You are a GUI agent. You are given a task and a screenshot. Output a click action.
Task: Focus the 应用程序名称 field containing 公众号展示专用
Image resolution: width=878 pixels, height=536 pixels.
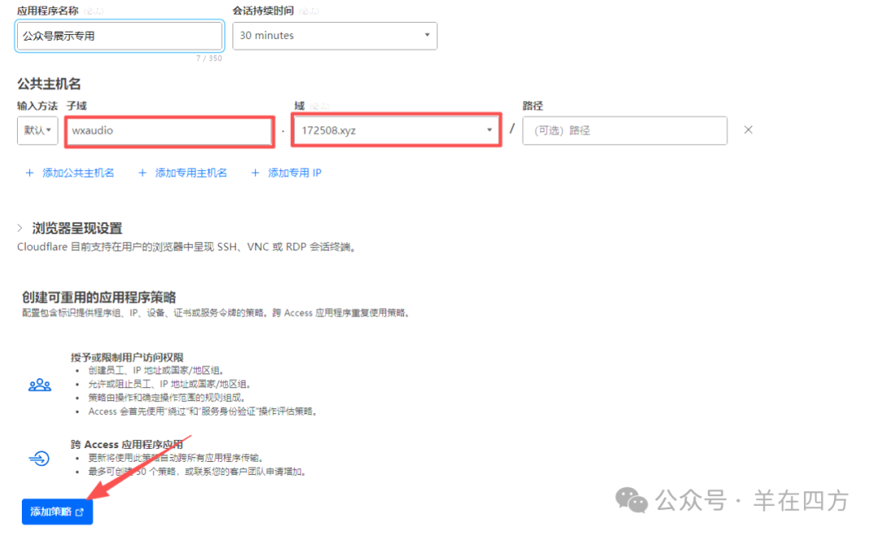(x=119, y=36)
